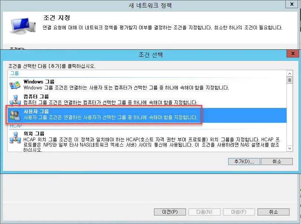Viewport: 301px width, 224px height.
Task: Close the 조건 선택 dialog with red X
Action: (293, 53)
